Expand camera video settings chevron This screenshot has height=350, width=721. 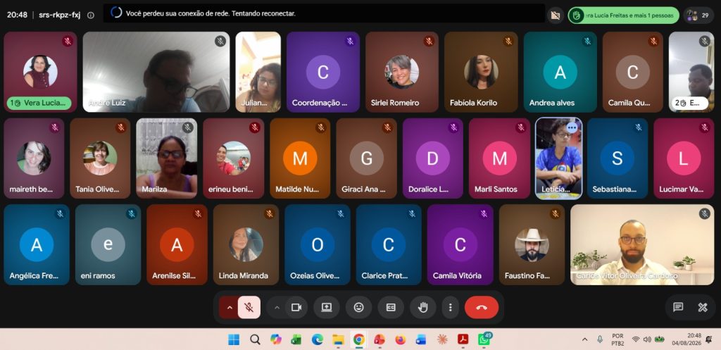click(277, 308)
